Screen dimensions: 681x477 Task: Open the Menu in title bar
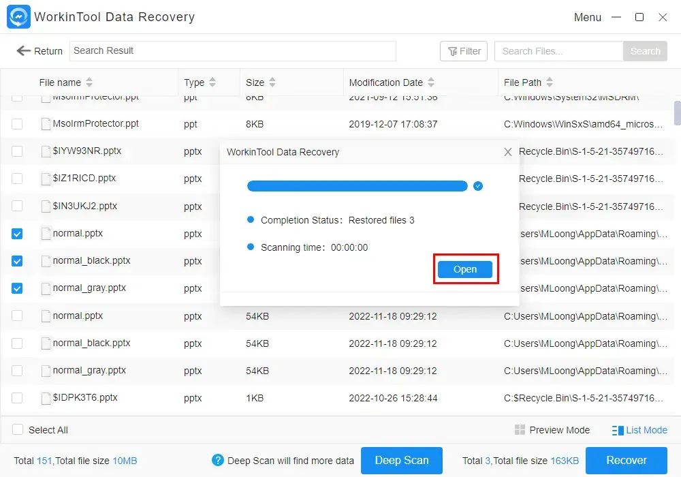tap(587, 18)
